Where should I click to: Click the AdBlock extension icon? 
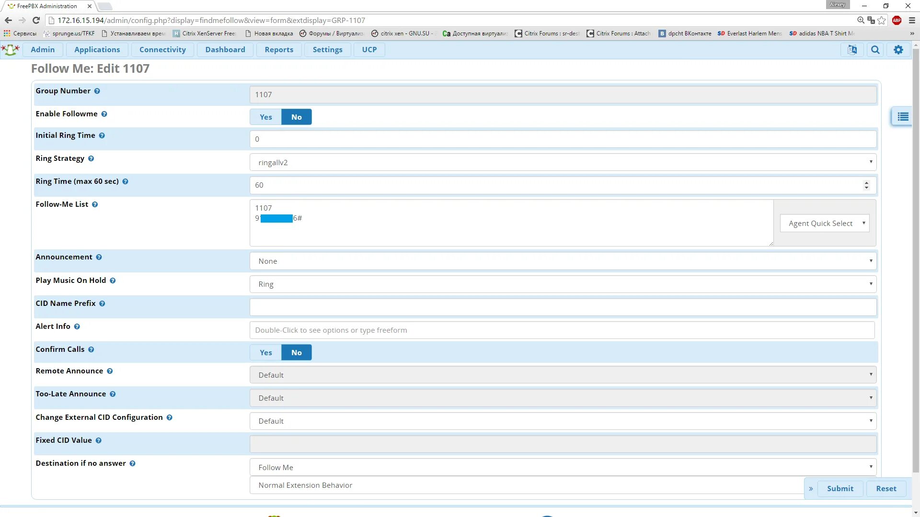tap(897, 20)
